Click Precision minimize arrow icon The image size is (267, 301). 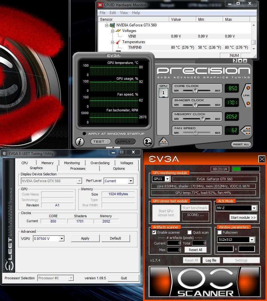240,61
